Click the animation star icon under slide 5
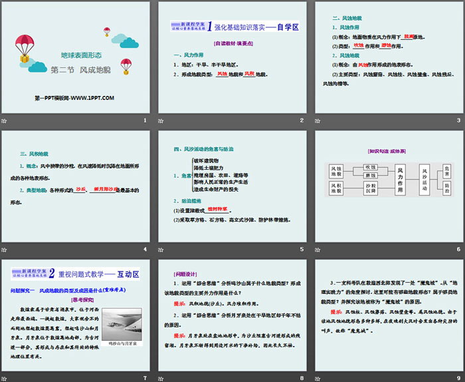 pos(161,250)
